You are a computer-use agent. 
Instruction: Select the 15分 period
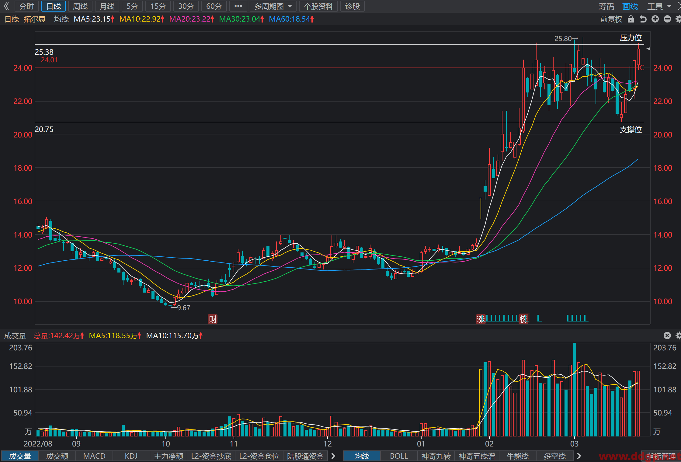[x=158, y=6]
